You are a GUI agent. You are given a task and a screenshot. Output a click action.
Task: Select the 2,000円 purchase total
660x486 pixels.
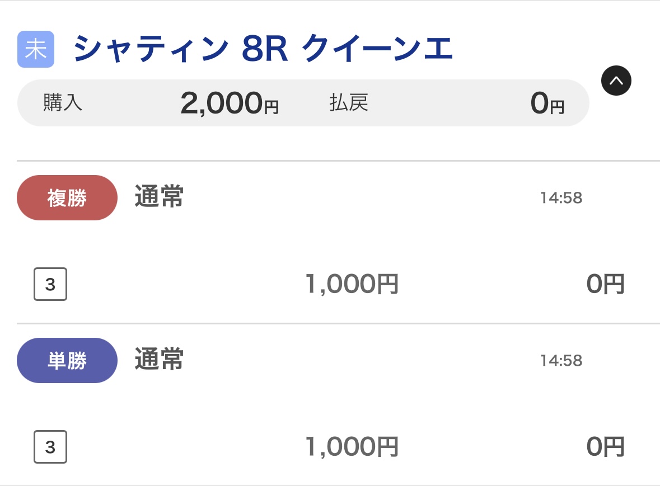point(228,103)
